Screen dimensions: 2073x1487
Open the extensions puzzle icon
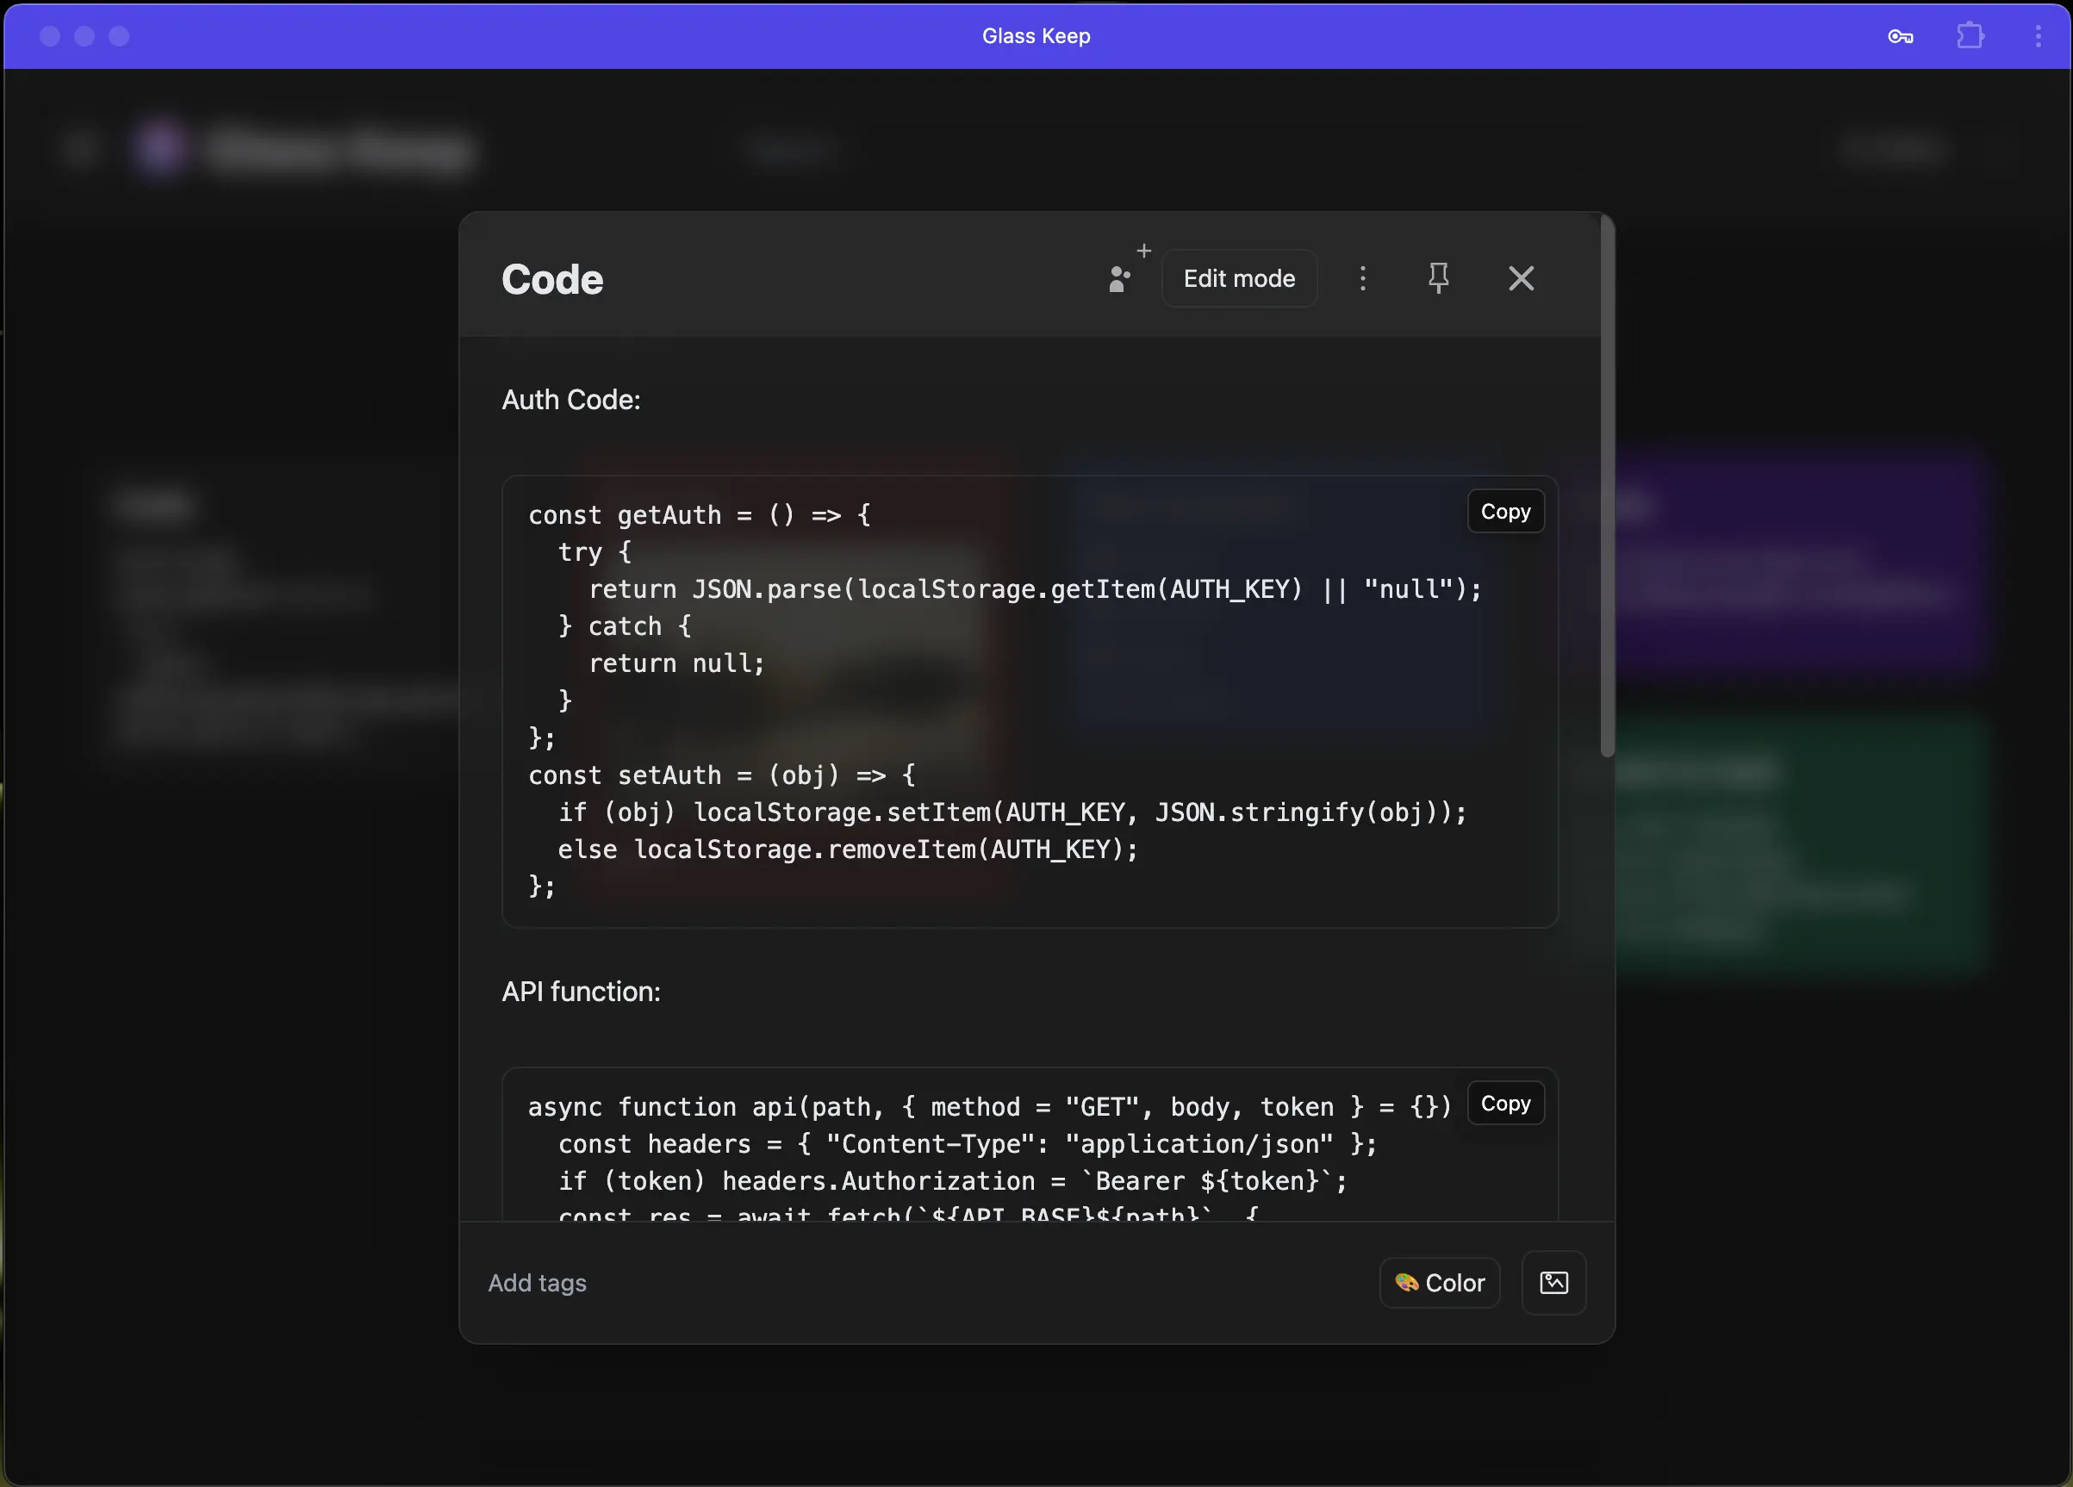click(1969, 36)
